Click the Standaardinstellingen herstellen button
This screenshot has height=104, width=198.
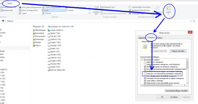177,91
